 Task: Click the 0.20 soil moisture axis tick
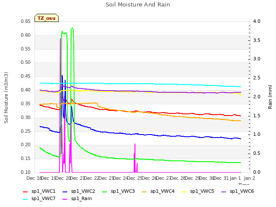[x=26, y=145]
